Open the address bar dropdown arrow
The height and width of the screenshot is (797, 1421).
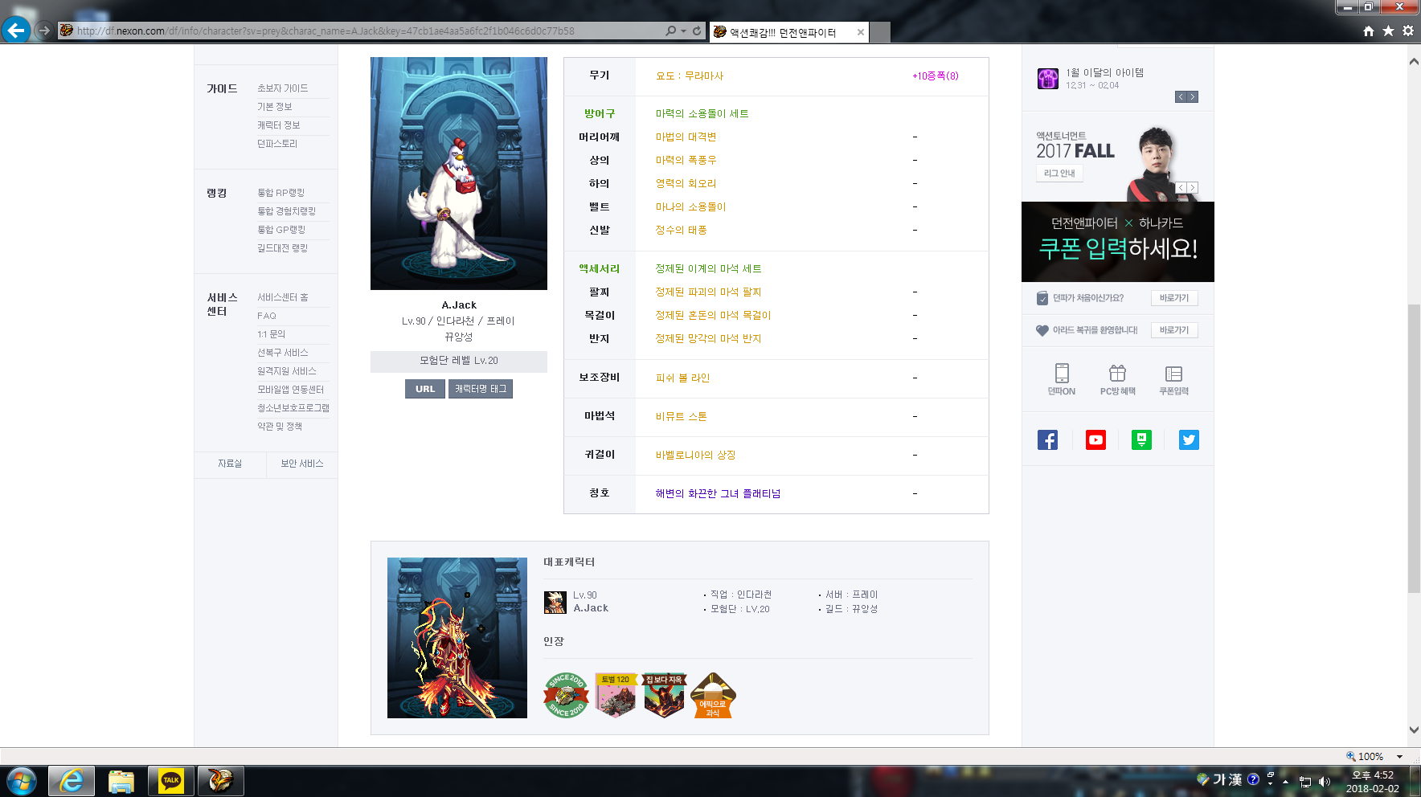[683, 31]
